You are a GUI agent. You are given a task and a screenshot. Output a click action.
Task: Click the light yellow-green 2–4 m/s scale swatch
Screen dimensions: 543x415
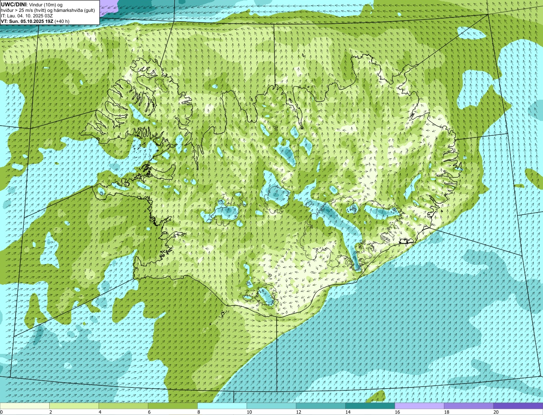pyautogui.click(x=74, y=406)
